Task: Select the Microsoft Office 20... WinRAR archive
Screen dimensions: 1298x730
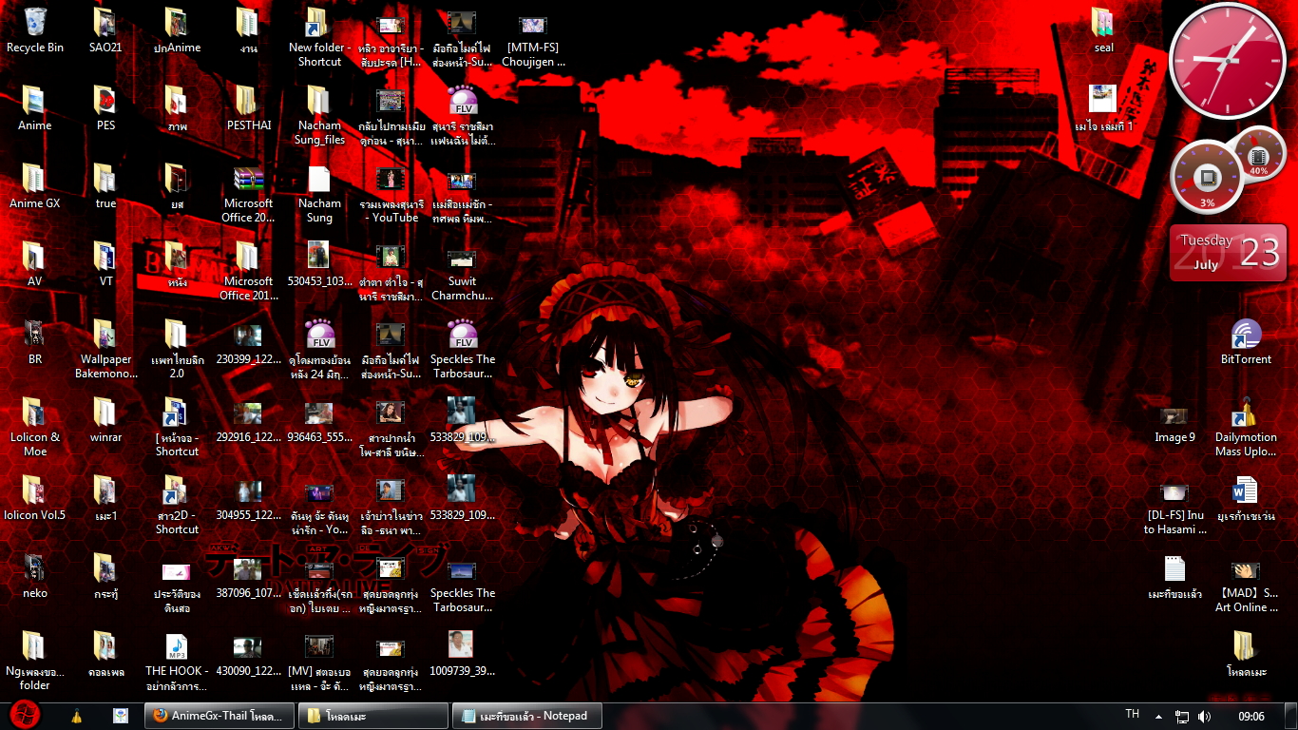Action: pyautogui.click(x=249, y=194)
